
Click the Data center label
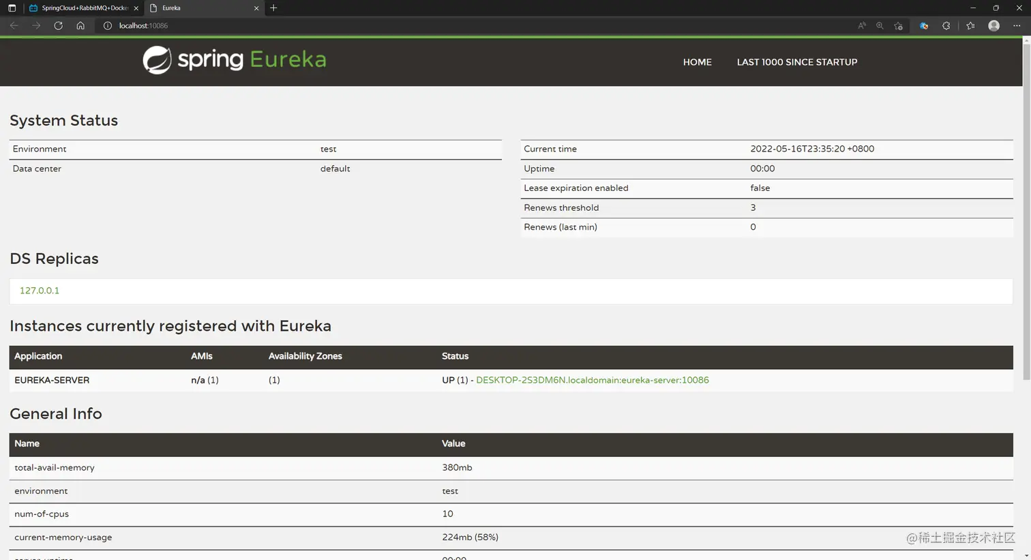37,168
